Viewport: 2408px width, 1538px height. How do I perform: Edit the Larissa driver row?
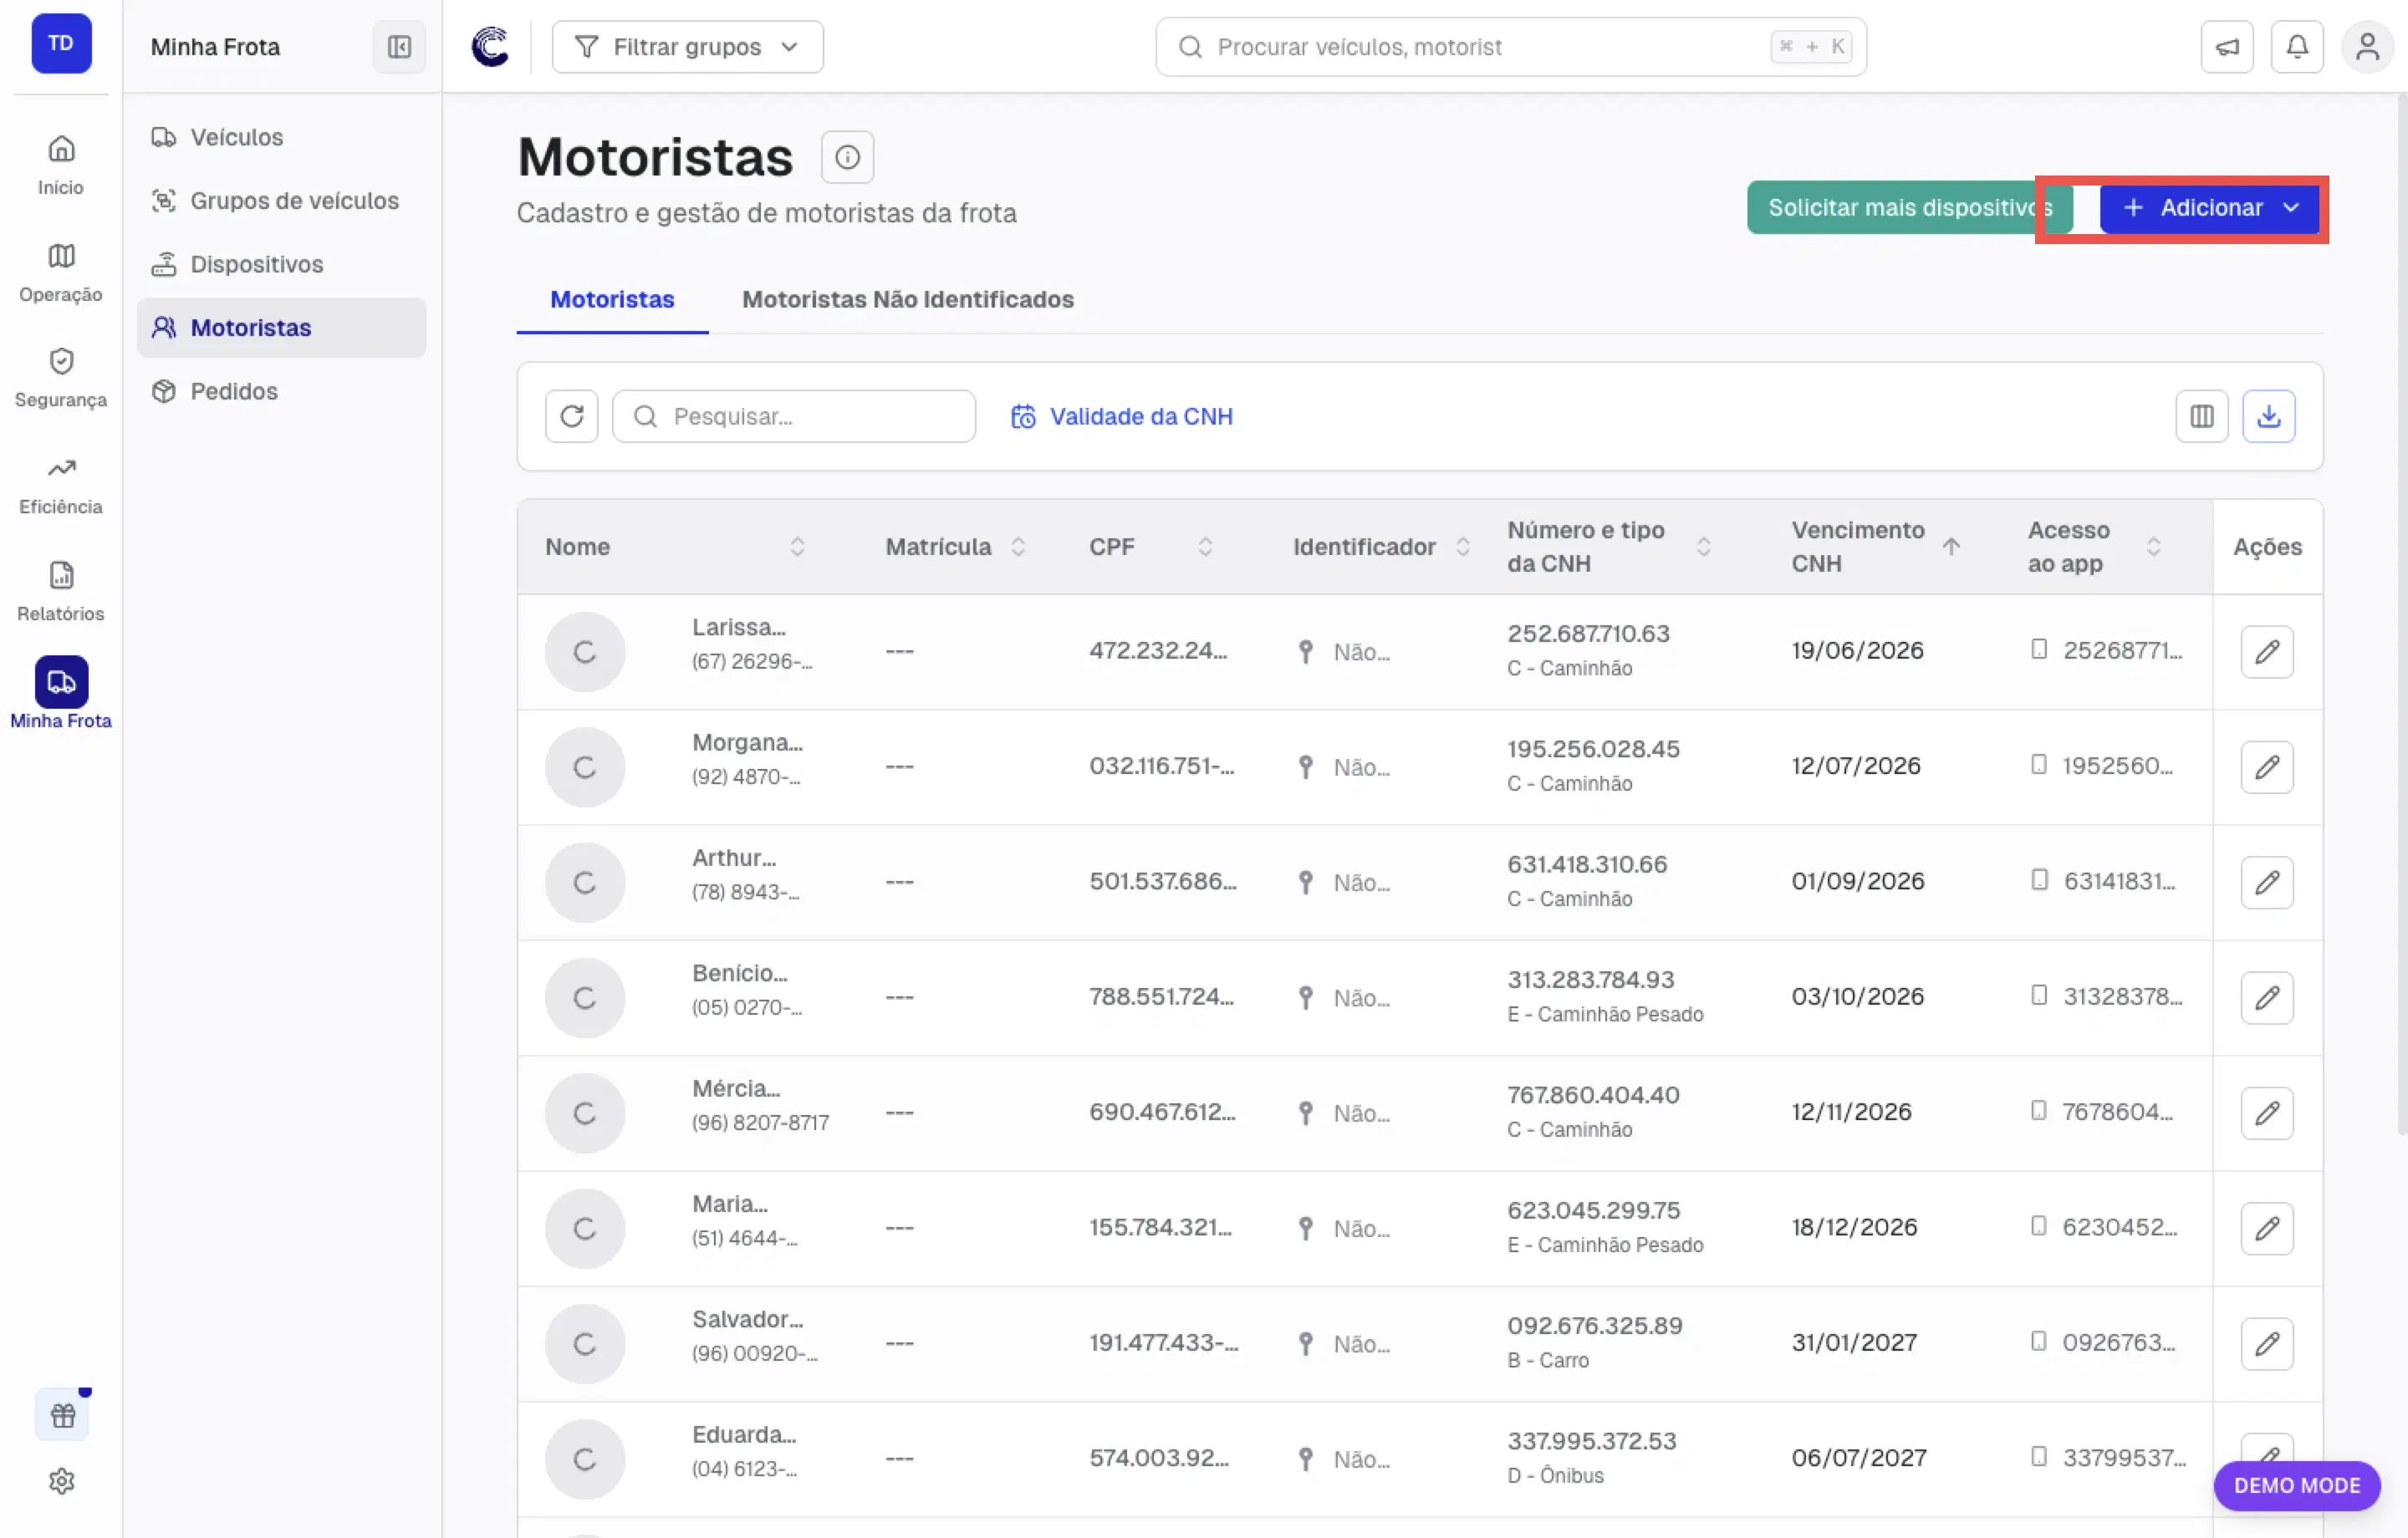click(x=2266, y=652)
